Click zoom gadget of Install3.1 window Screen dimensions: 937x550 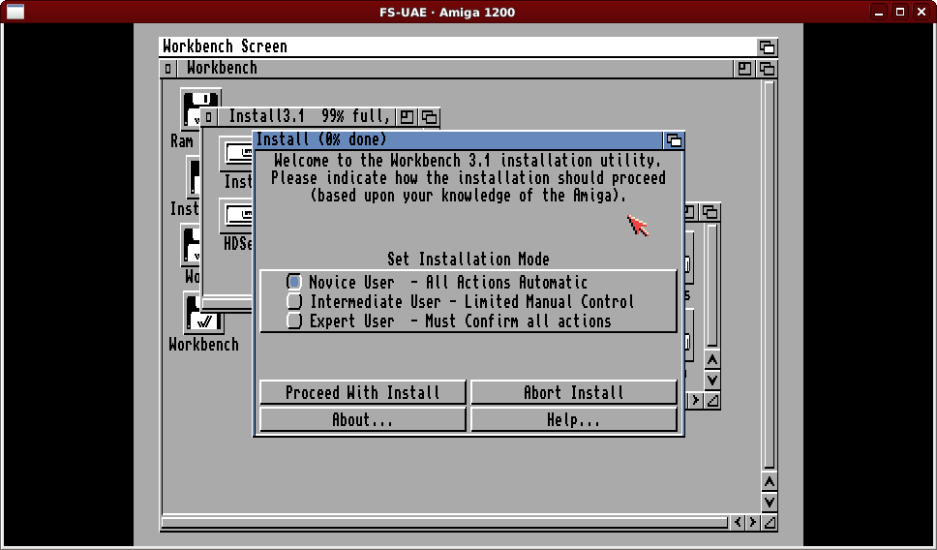tap(407, 116)
